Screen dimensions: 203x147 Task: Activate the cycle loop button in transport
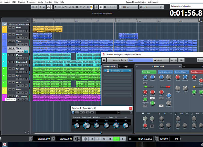click(104, 139)
